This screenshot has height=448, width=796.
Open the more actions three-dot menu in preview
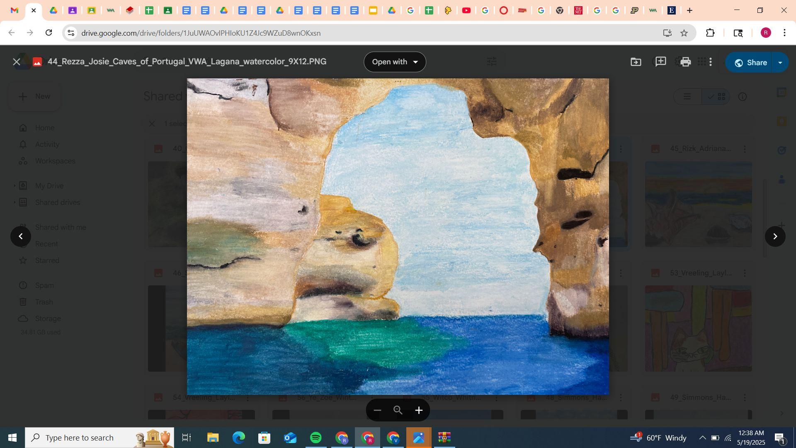(711, 62)
